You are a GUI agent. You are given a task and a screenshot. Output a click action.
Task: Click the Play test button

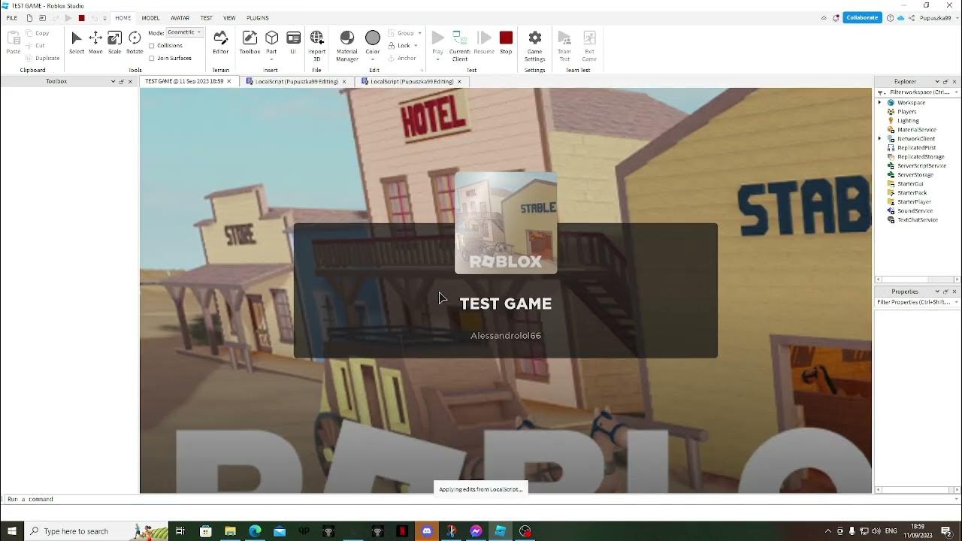[x=437, y=38]
